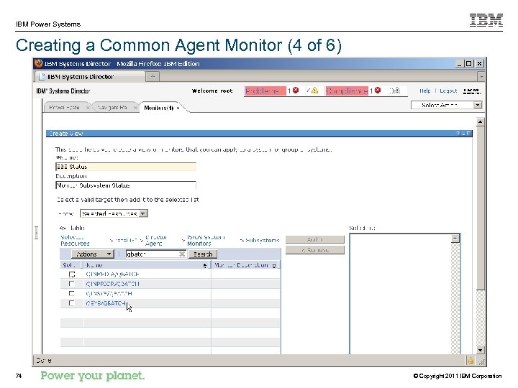Click the i5/OS System Monitors breadcrumb link
The image size is (518, 388).
tap(206, 240)
